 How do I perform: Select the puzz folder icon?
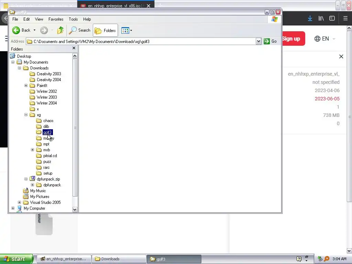39,162
